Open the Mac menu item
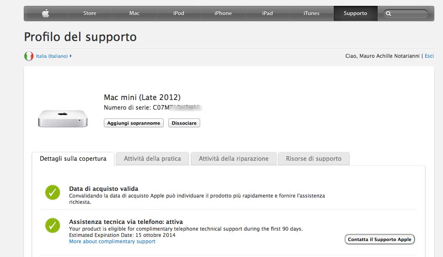The image size is (443, 257). pyautogui.click(x=134, y=13)
